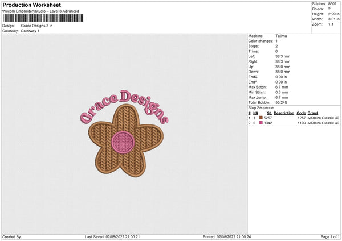Click the 'Color changes:' label

(x=260, y=41)
